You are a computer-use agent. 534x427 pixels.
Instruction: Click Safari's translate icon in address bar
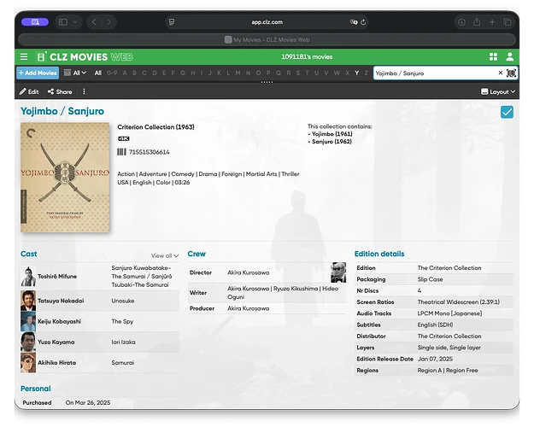pos(354,22)
